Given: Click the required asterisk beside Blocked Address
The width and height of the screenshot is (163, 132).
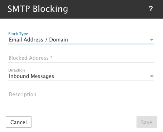Looking at the screenshot, I should [x=51, y=57].
